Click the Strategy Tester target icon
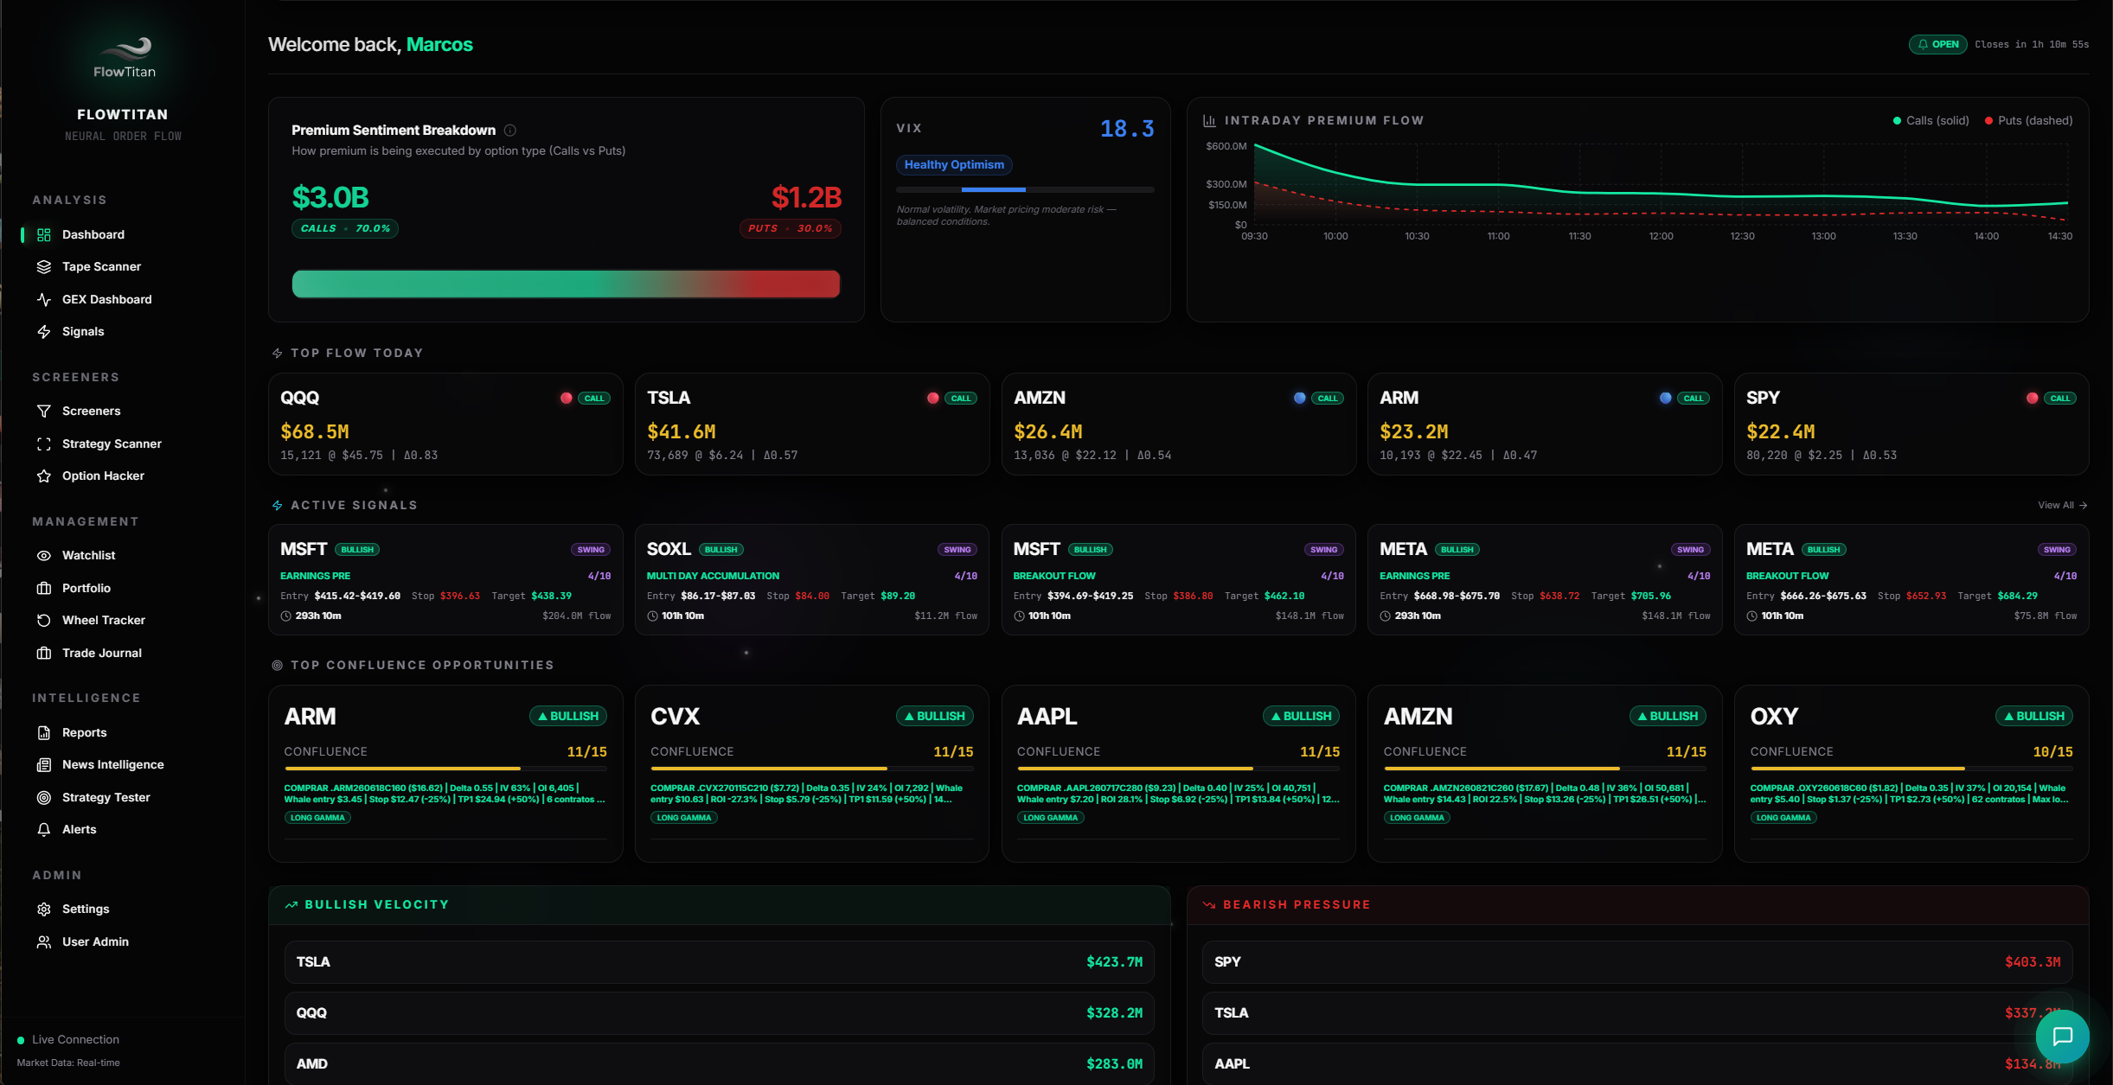The width and height of the screenshot is (2113, 1085). tap(44, 797)
